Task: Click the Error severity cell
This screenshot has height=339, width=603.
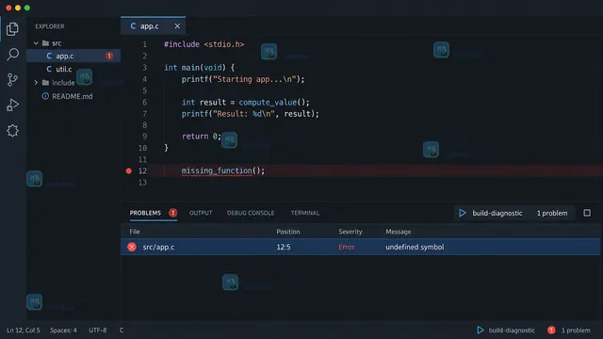Action: tap(347, 247)
